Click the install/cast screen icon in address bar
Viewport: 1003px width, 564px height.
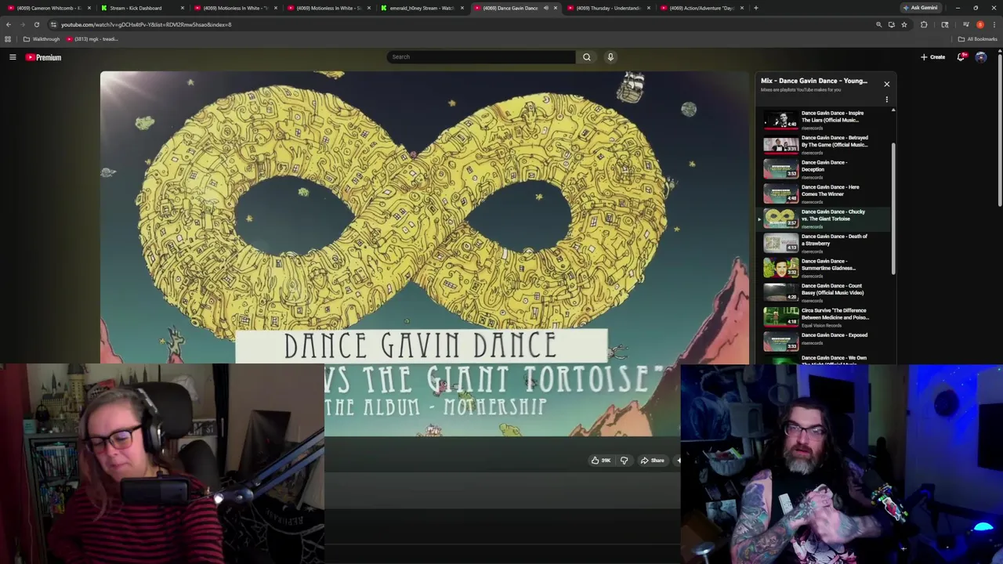(891, 24)
